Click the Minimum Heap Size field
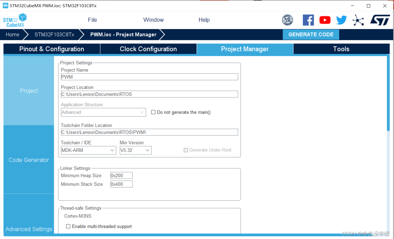 (121, 175)
